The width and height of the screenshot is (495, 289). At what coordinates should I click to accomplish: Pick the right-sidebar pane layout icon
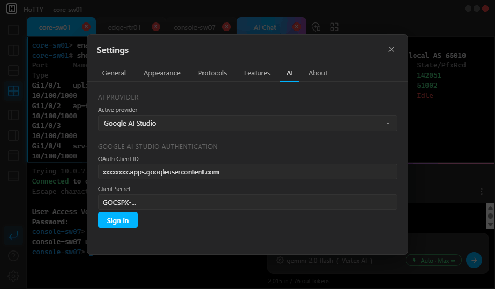pos(13,135)
